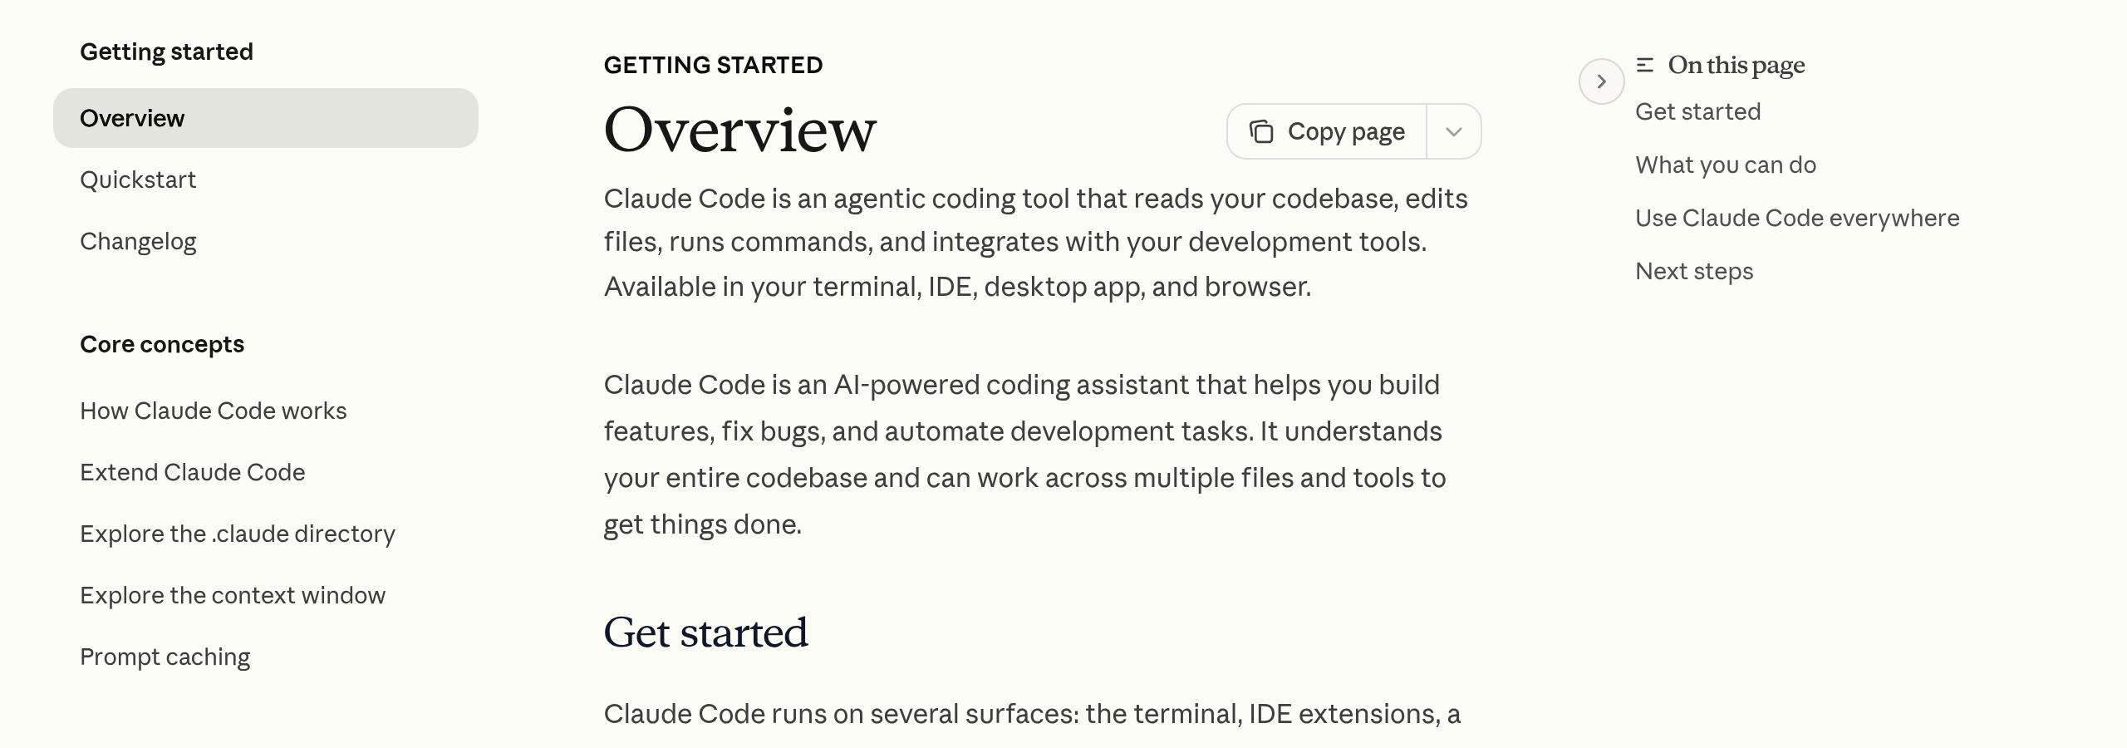Navigate to Extend Claude Code
Screen dimensions: 2127x748
[x=193, y=472]
